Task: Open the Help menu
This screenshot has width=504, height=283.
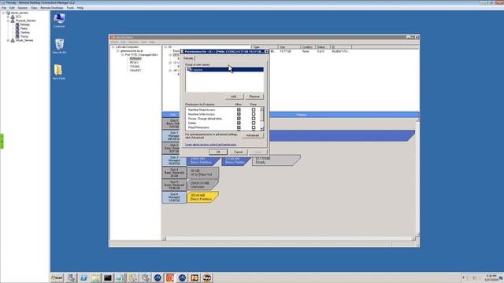Action: point(80,8)
